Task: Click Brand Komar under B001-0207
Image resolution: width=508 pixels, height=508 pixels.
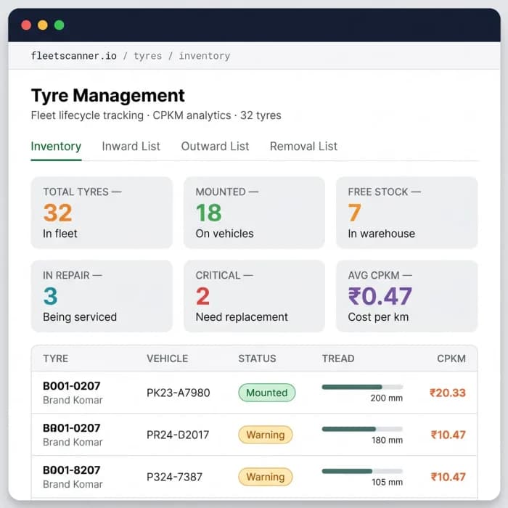Action: click(x=73, y=400)
